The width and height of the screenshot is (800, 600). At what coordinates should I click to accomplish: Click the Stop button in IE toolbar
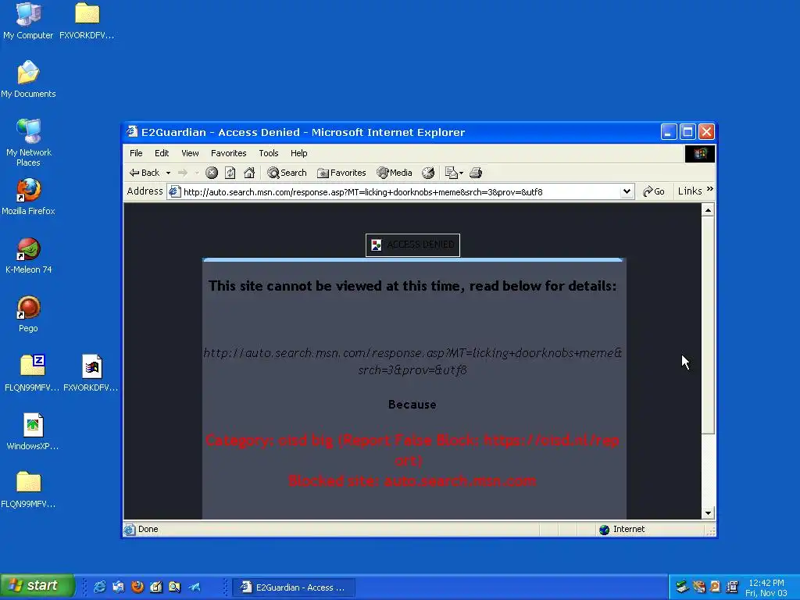(212, 173)
